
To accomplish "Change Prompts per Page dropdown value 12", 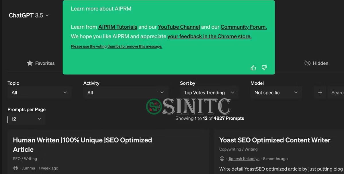I will (26, 119).
